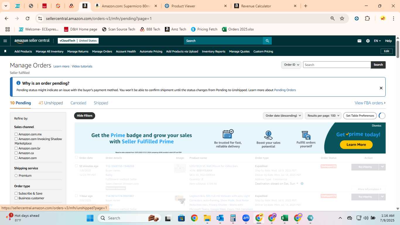
Task: Click the Set Table Preferences button
Action: [x=360, y=116]
